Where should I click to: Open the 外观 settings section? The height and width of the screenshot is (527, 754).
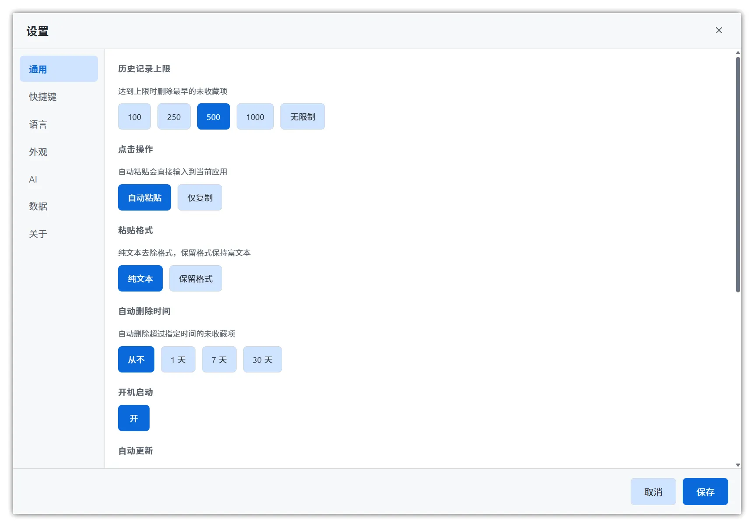click(38, 152)
